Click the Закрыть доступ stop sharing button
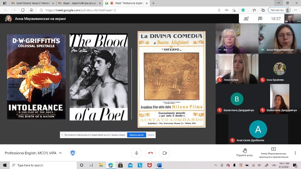 (137, 135)
